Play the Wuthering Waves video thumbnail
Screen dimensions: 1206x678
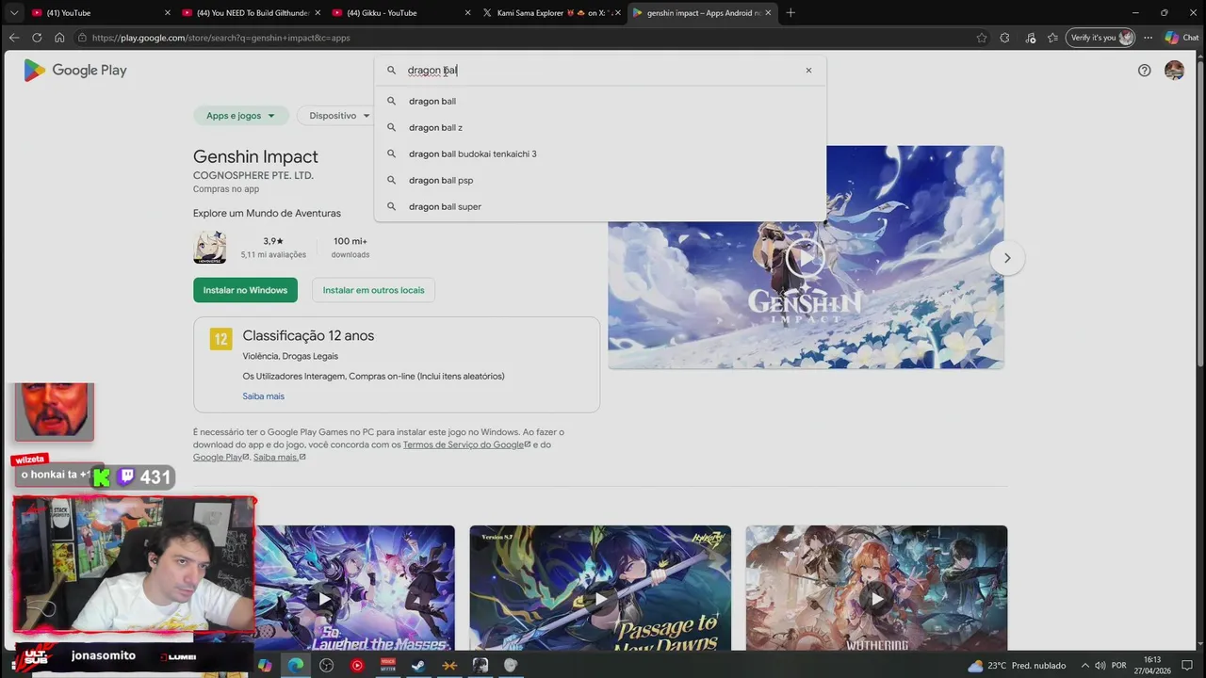click(876, 599)
